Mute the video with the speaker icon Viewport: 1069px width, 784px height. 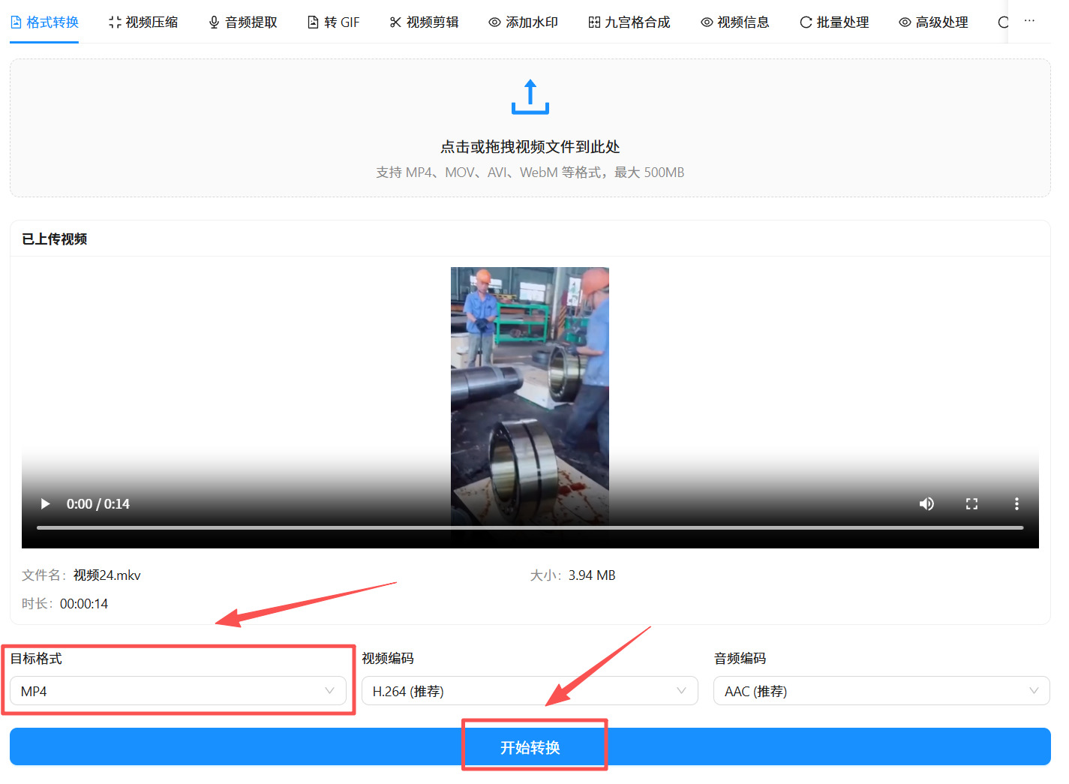[x=926, y=504]
